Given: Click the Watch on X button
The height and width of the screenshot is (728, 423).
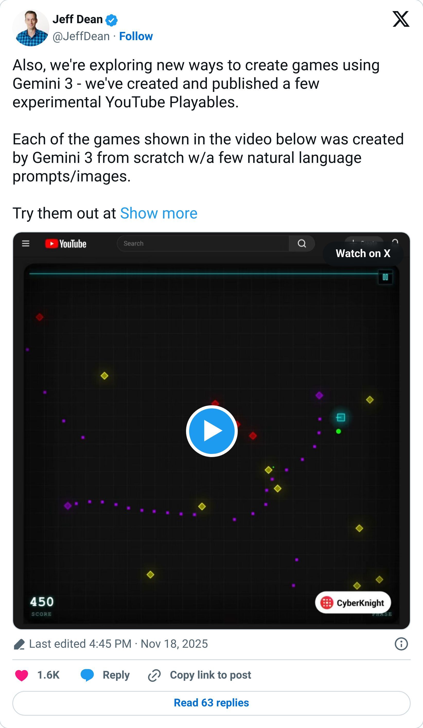Looking at the screenshot, I should pyautogui.click(x=363, y=254).
